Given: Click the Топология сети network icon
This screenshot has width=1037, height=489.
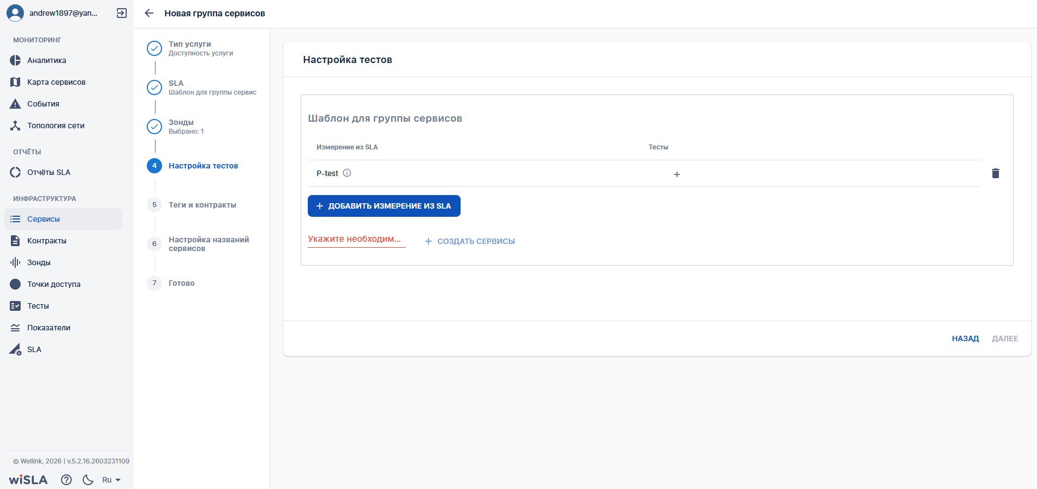Looking at the screenshot, I should [15, 126].
